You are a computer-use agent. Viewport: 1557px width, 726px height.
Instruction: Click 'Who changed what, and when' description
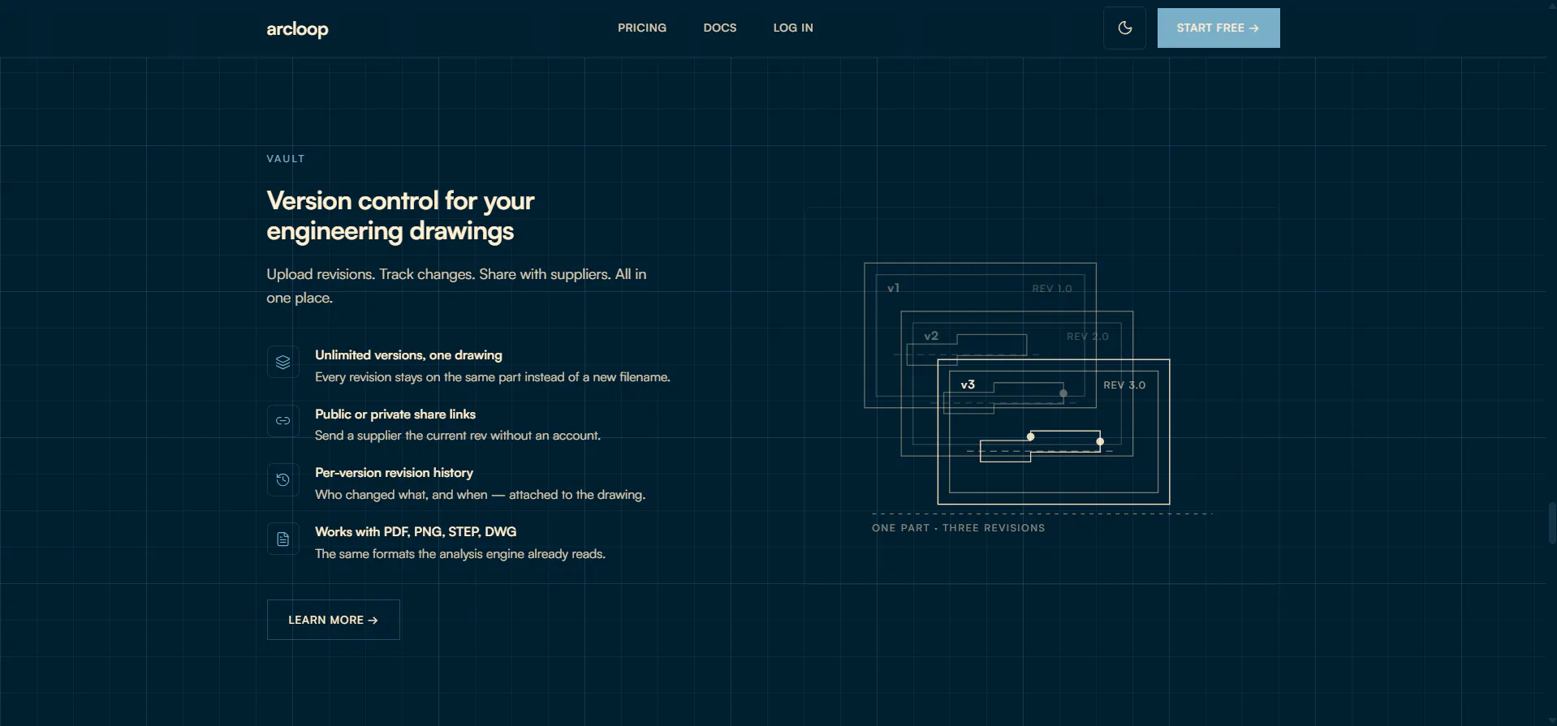pyautogui.click(x=481, y=495)
